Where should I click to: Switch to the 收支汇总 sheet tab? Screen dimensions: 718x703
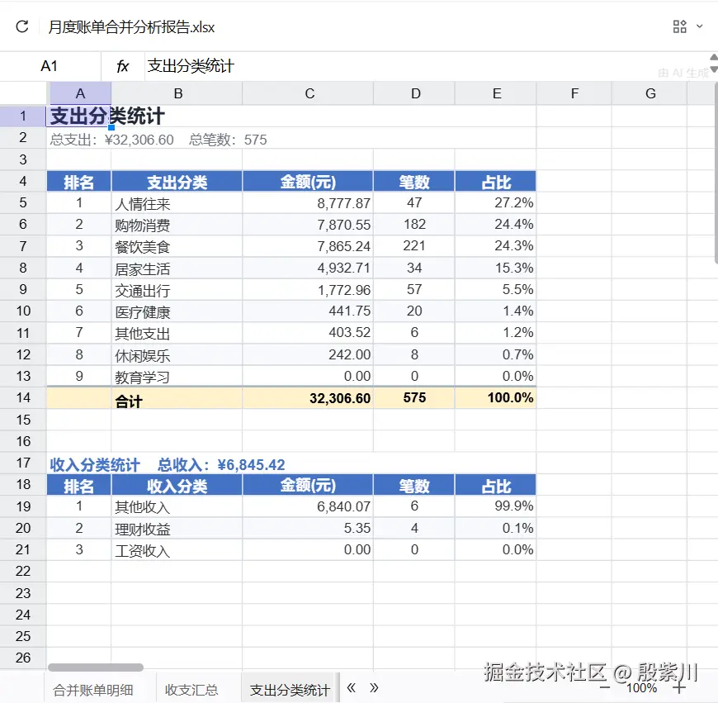tap(191, 689)
